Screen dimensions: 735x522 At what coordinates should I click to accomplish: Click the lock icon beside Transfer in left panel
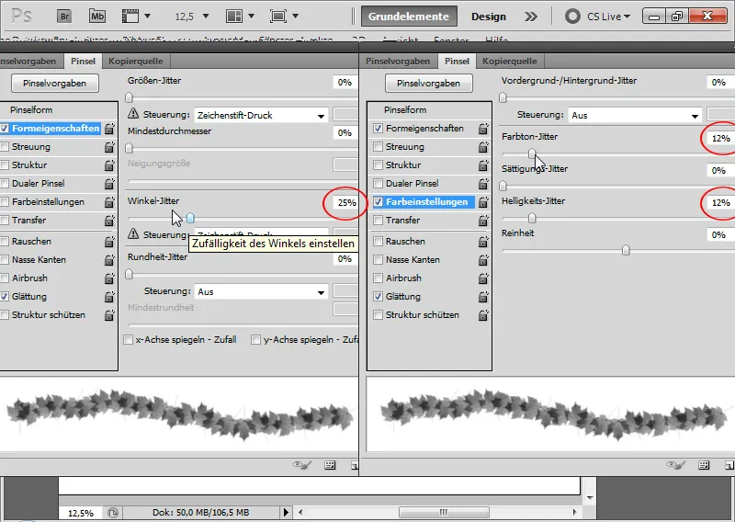point(109,220)
